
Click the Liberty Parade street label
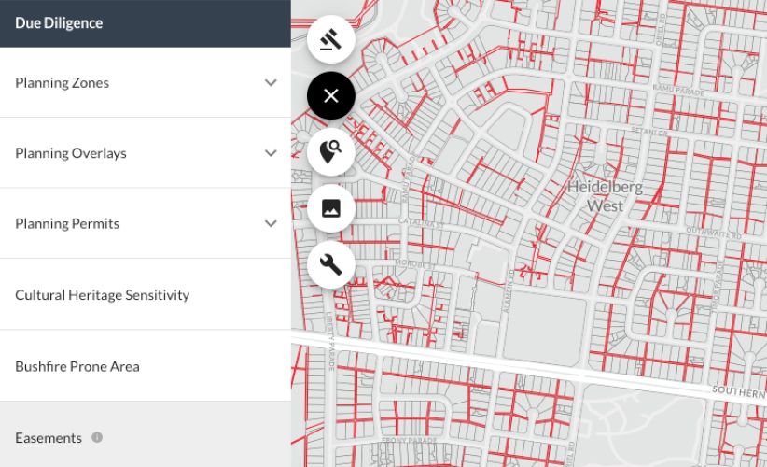[330, 341]
